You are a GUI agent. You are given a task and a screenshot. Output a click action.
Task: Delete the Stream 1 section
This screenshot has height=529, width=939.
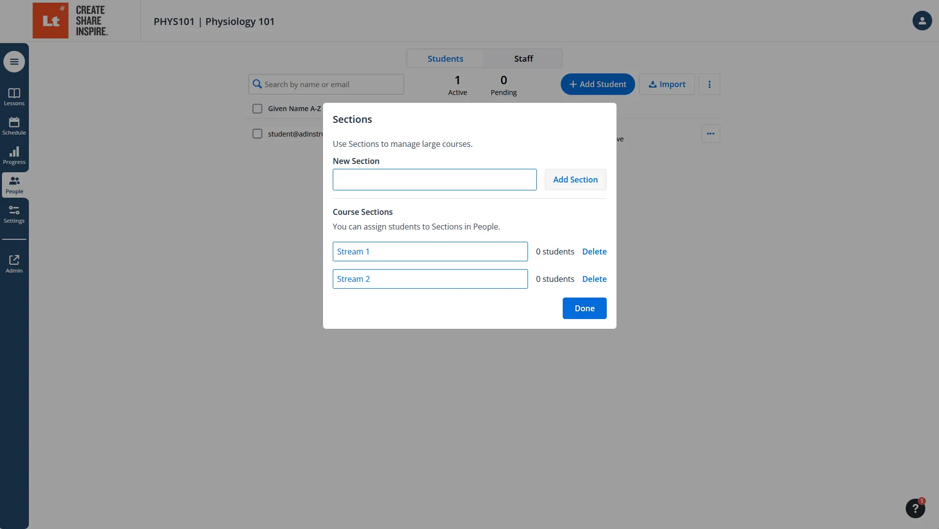[594, 252]
